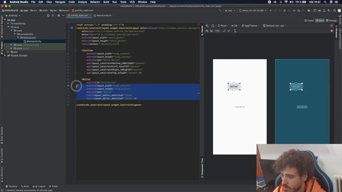Switch editor to Design view
Image resolution: width=342 pixels, height=192 pixels.
tap(331, 20)
